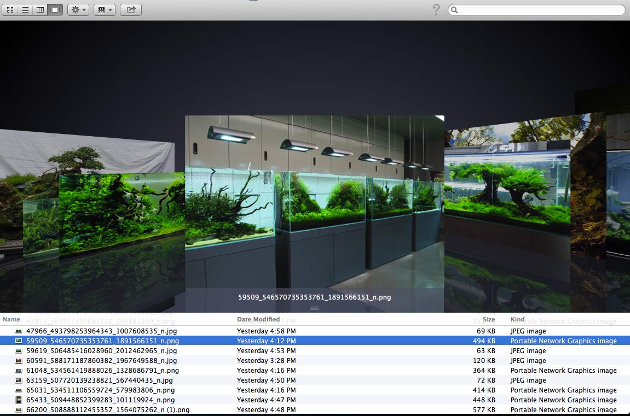
Task: Click the 364 KB size cell
Action: click(484, 370)
